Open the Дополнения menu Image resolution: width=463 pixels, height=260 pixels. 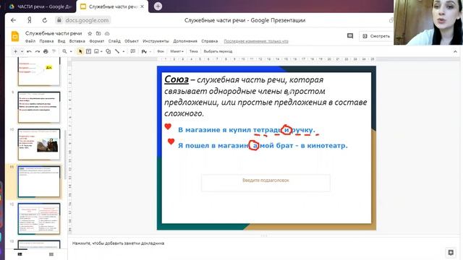coord(185,41)
